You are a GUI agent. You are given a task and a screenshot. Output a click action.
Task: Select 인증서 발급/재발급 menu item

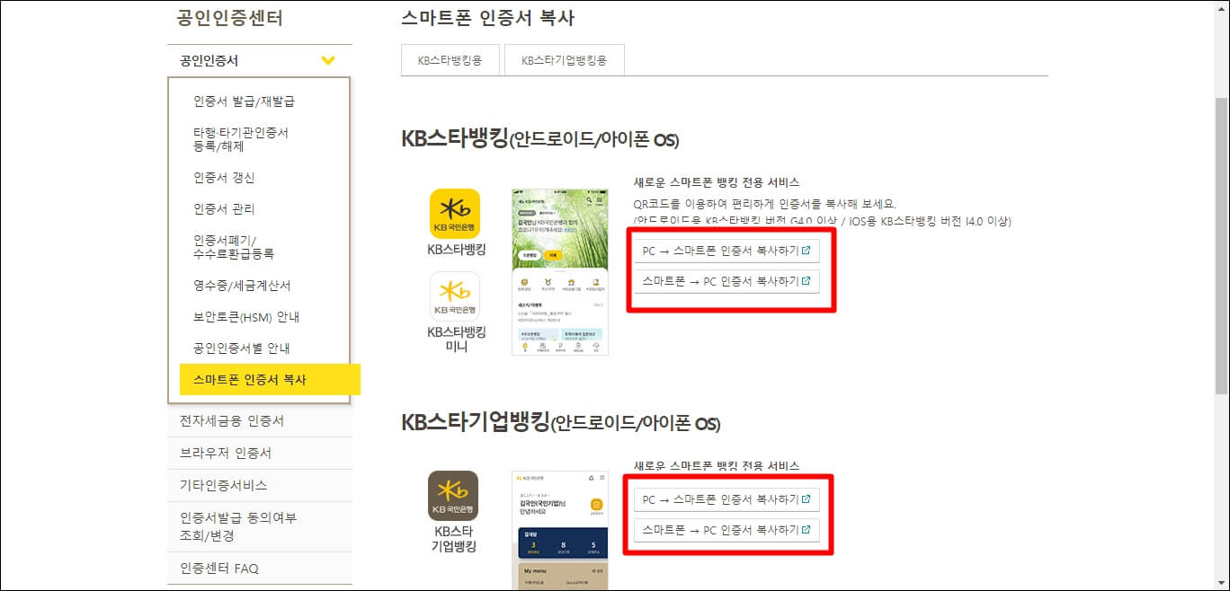(x=244, y=101)
